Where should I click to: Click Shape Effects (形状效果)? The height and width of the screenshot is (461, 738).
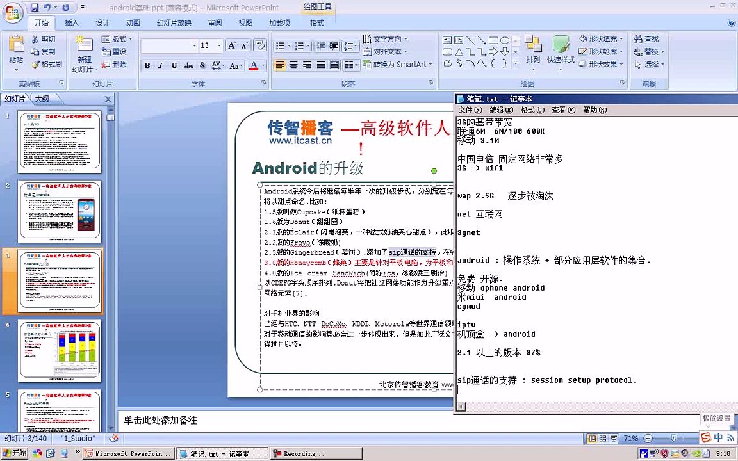coord(601,64)
